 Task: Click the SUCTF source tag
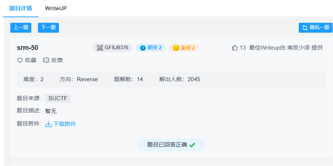tap(58, 98)
